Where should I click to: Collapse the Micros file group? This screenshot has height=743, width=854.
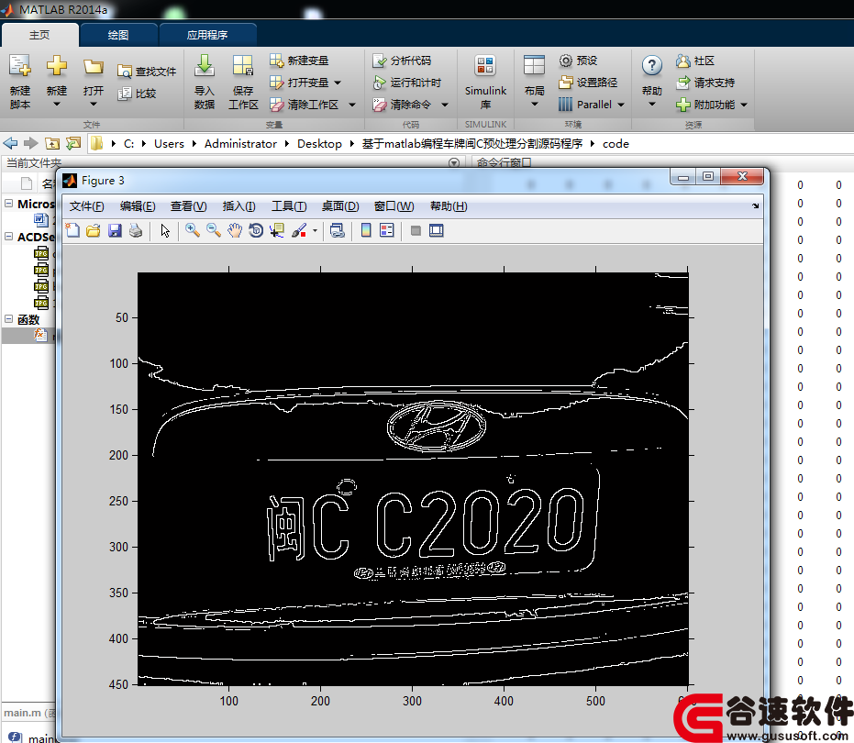pyautogui.click(x=9, y=204)
